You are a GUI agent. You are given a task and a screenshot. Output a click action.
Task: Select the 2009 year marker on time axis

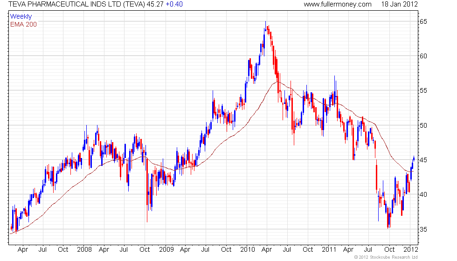[x=166, y=250]
